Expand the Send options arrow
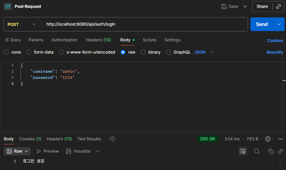286x170 pixels. pos(279,24)
